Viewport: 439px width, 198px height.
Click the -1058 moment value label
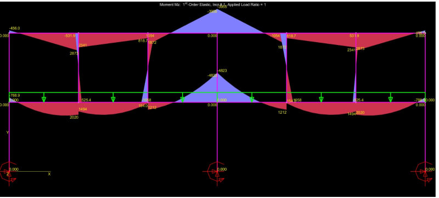[x=146, y=100]
